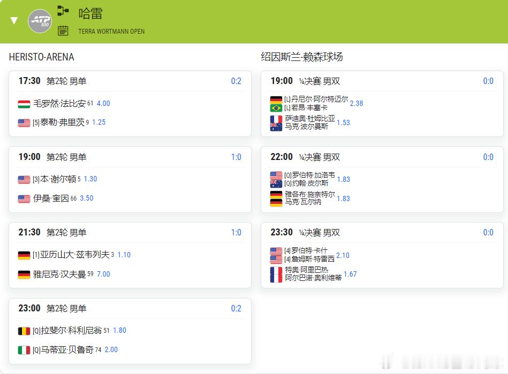
Task: Select odds 4.00 for 毛罗然·法比安
Action: point(103,104)
